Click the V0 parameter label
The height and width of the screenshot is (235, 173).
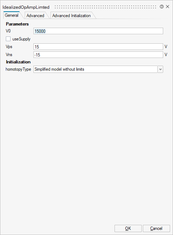[x=8, y=31]
